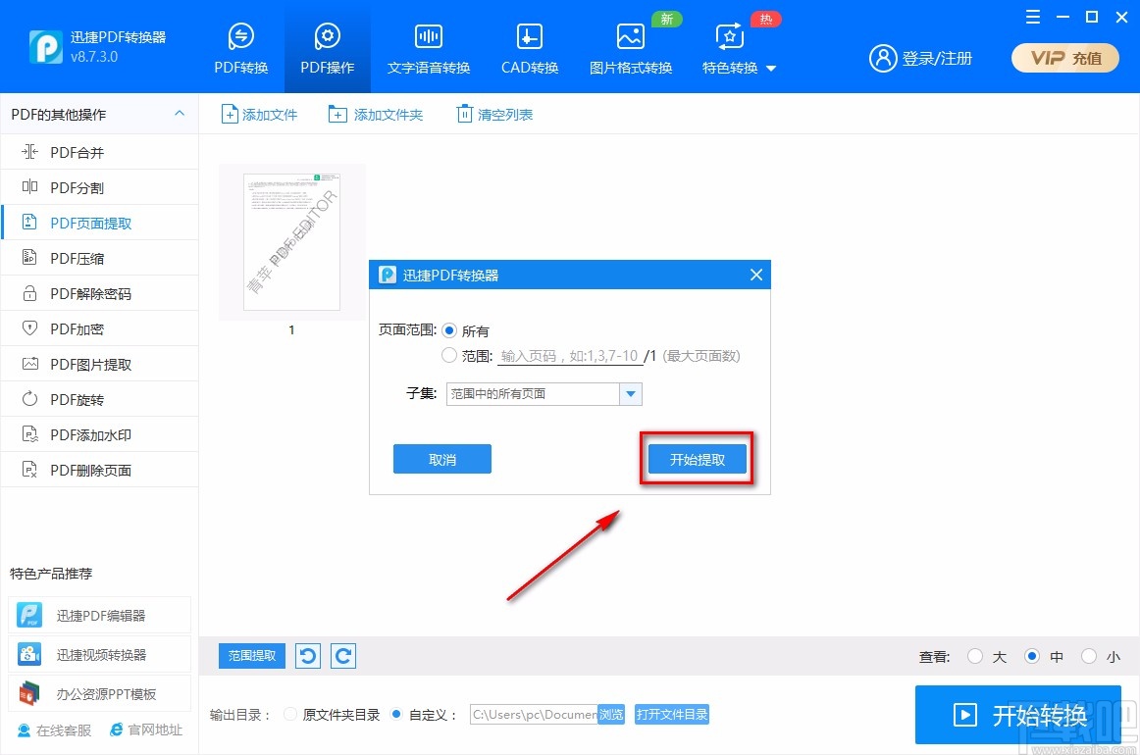This screenshot has width=1140, height=755.
Task: Open 在线客服 link
Action: [55, 730]
